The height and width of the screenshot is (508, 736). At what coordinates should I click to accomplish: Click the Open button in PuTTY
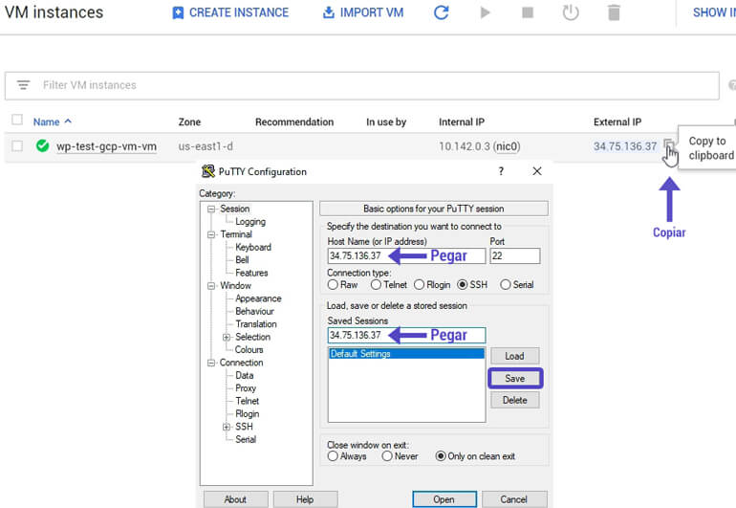point(444,499)
